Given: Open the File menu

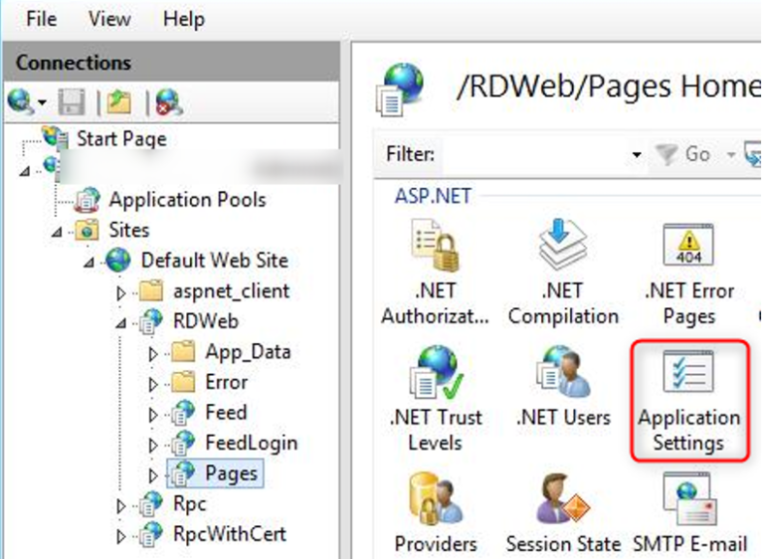Looking at the screenshot, I should 42,20.
